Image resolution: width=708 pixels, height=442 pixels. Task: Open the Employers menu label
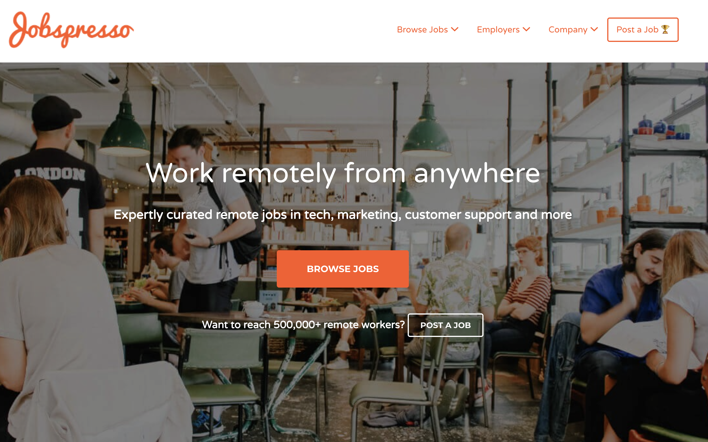click(x=498, y=30)
